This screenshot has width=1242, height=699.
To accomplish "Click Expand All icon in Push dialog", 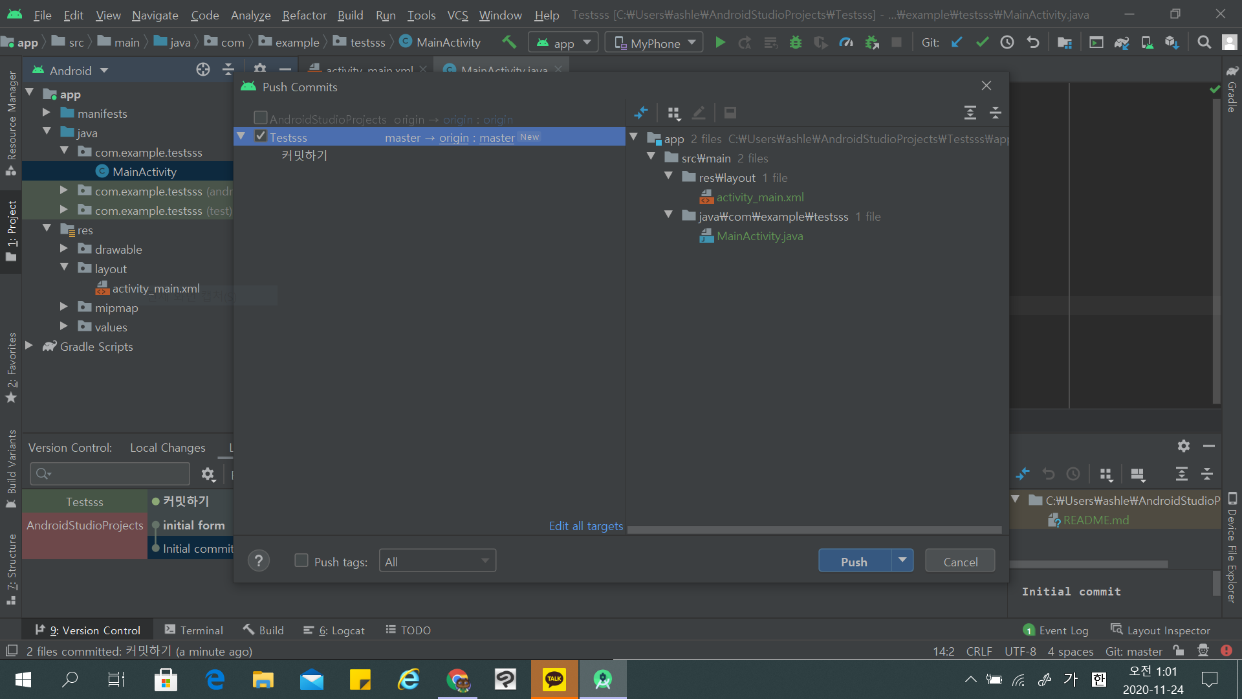I will [970, 113].
